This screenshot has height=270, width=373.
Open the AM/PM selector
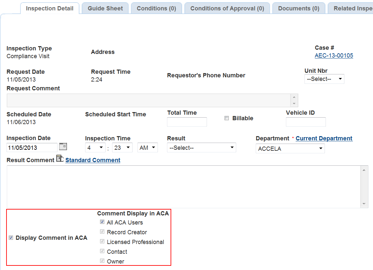tap(148, 148)
